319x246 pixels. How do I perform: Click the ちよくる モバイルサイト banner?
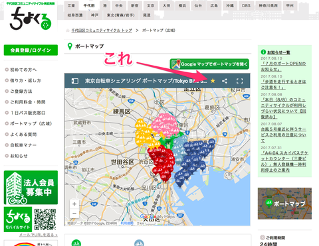(18, 219)
